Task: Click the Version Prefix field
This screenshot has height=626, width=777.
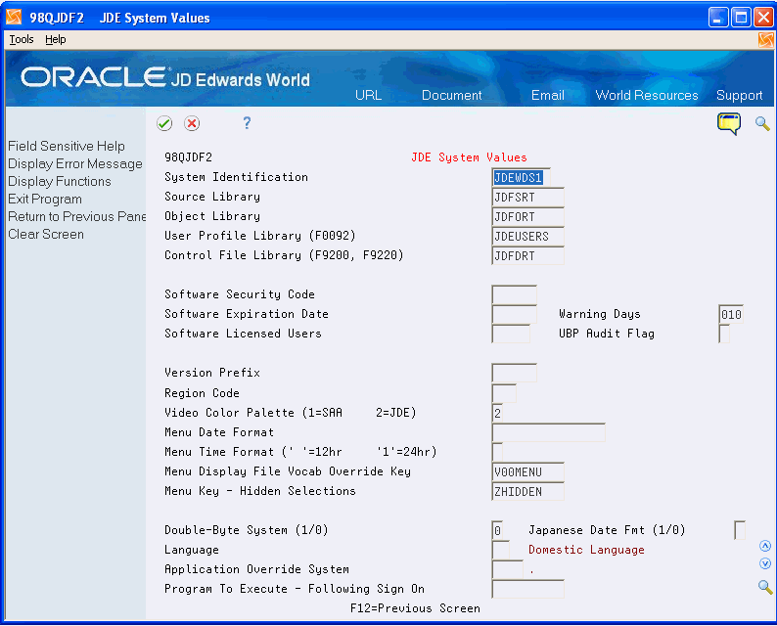Action: click(514, 373)
